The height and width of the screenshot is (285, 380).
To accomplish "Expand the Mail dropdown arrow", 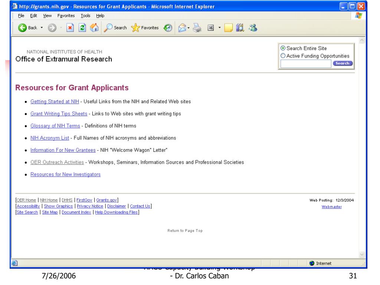I will click(x=189, y=28).
